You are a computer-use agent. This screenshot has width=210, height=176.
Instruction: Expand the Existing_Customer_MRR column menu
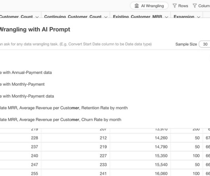(x=166, y=17)
